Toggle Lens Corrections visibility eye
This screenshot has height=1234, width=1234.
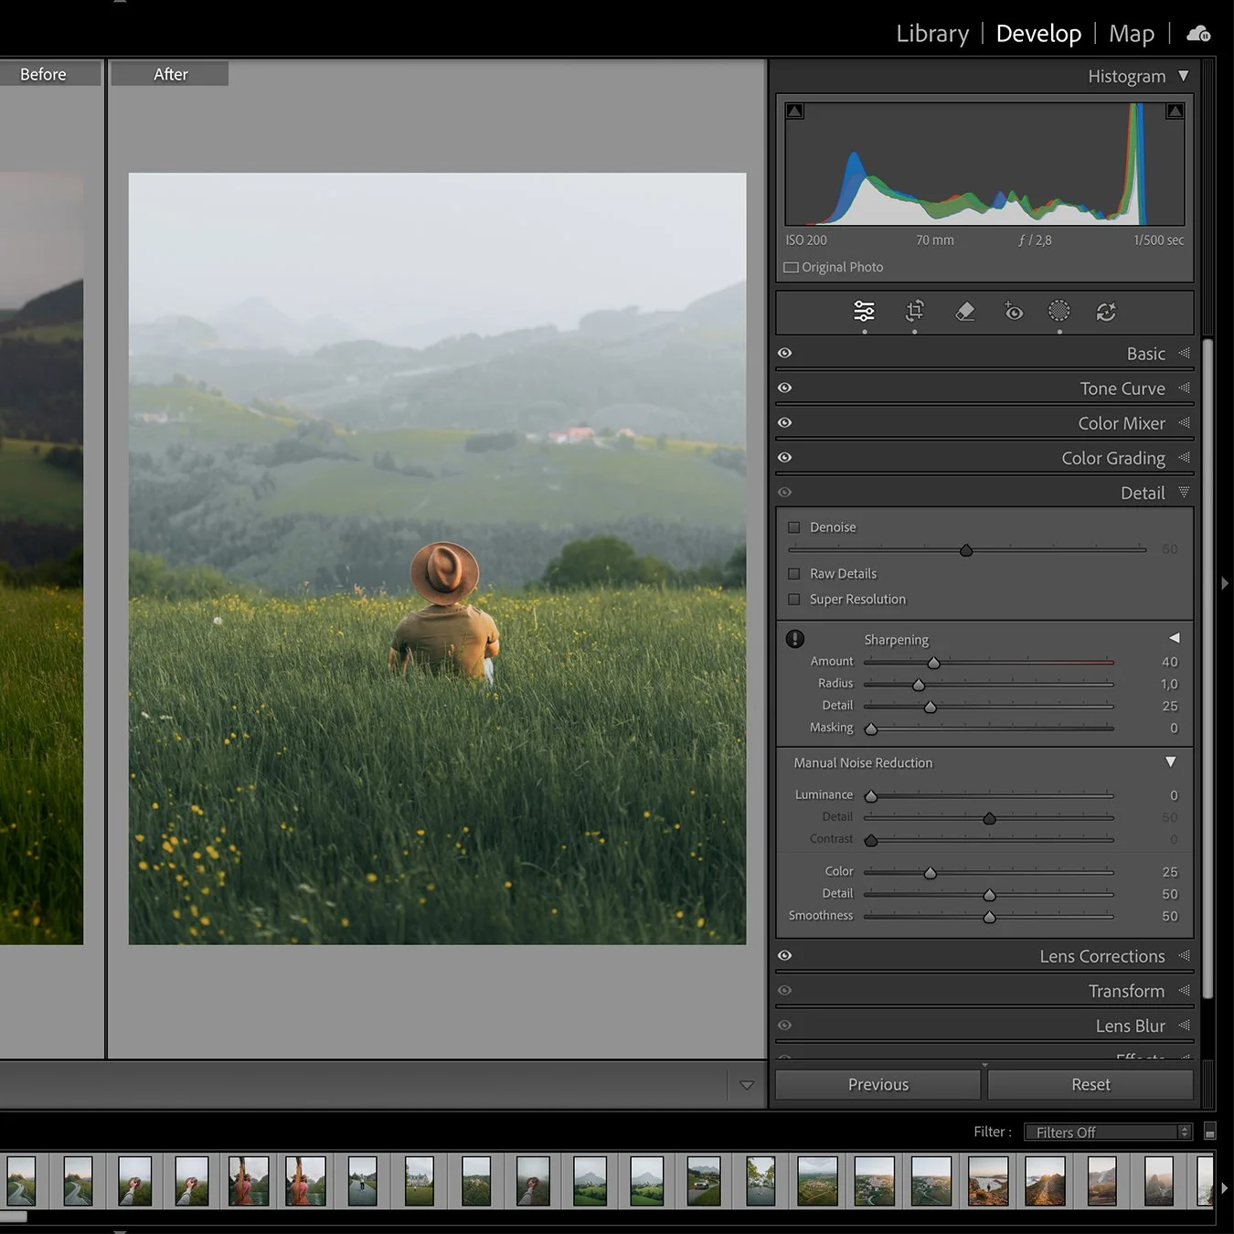[x=784, y=955]
